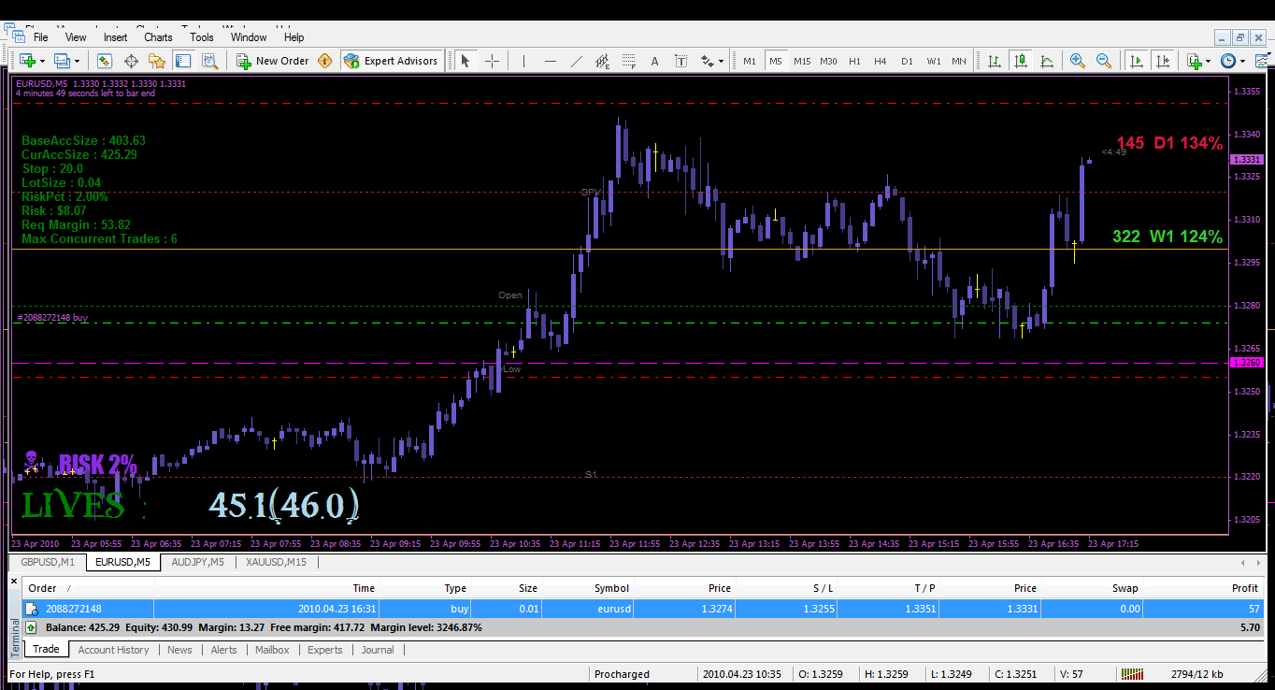Switch chart to MN timeframe
The width and height of the screenshot is (1275, 690).
(959, 61)
